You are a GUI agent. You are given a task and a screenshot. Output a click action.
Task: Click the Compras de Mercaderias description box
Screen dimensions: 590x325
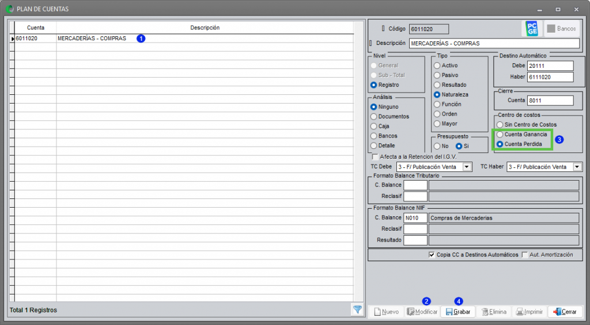504,218
